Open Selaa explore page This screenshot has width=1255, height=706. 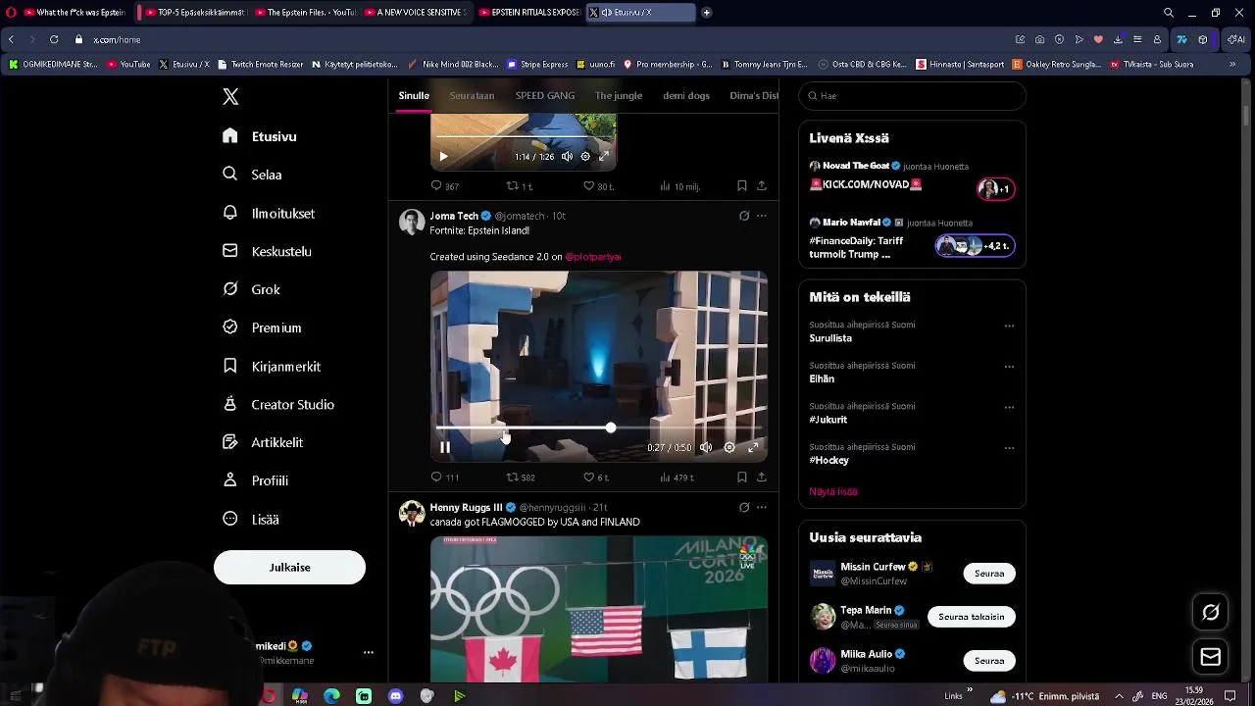[252, 175]
